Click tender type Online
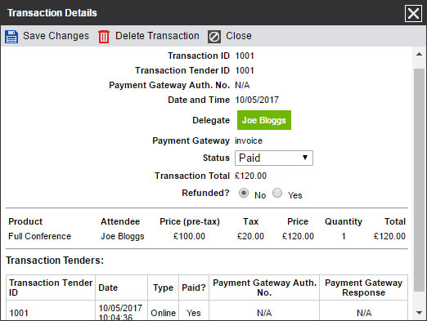This screenshot has width=427, height=321. point(163,313)
